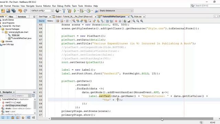This screenshot has height=124, width=220.
Task: Close the Tutorial56PieChart.java tab
Action: click(128, 17)
